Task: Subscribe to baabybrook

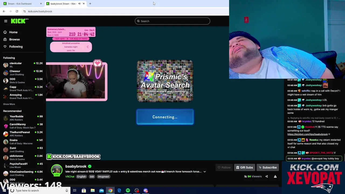Action: tap(268, 168)
